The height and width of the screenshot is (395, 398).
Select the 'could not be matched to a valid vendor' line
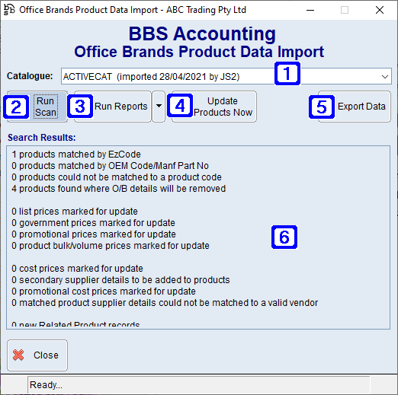[x=165, y=303]
